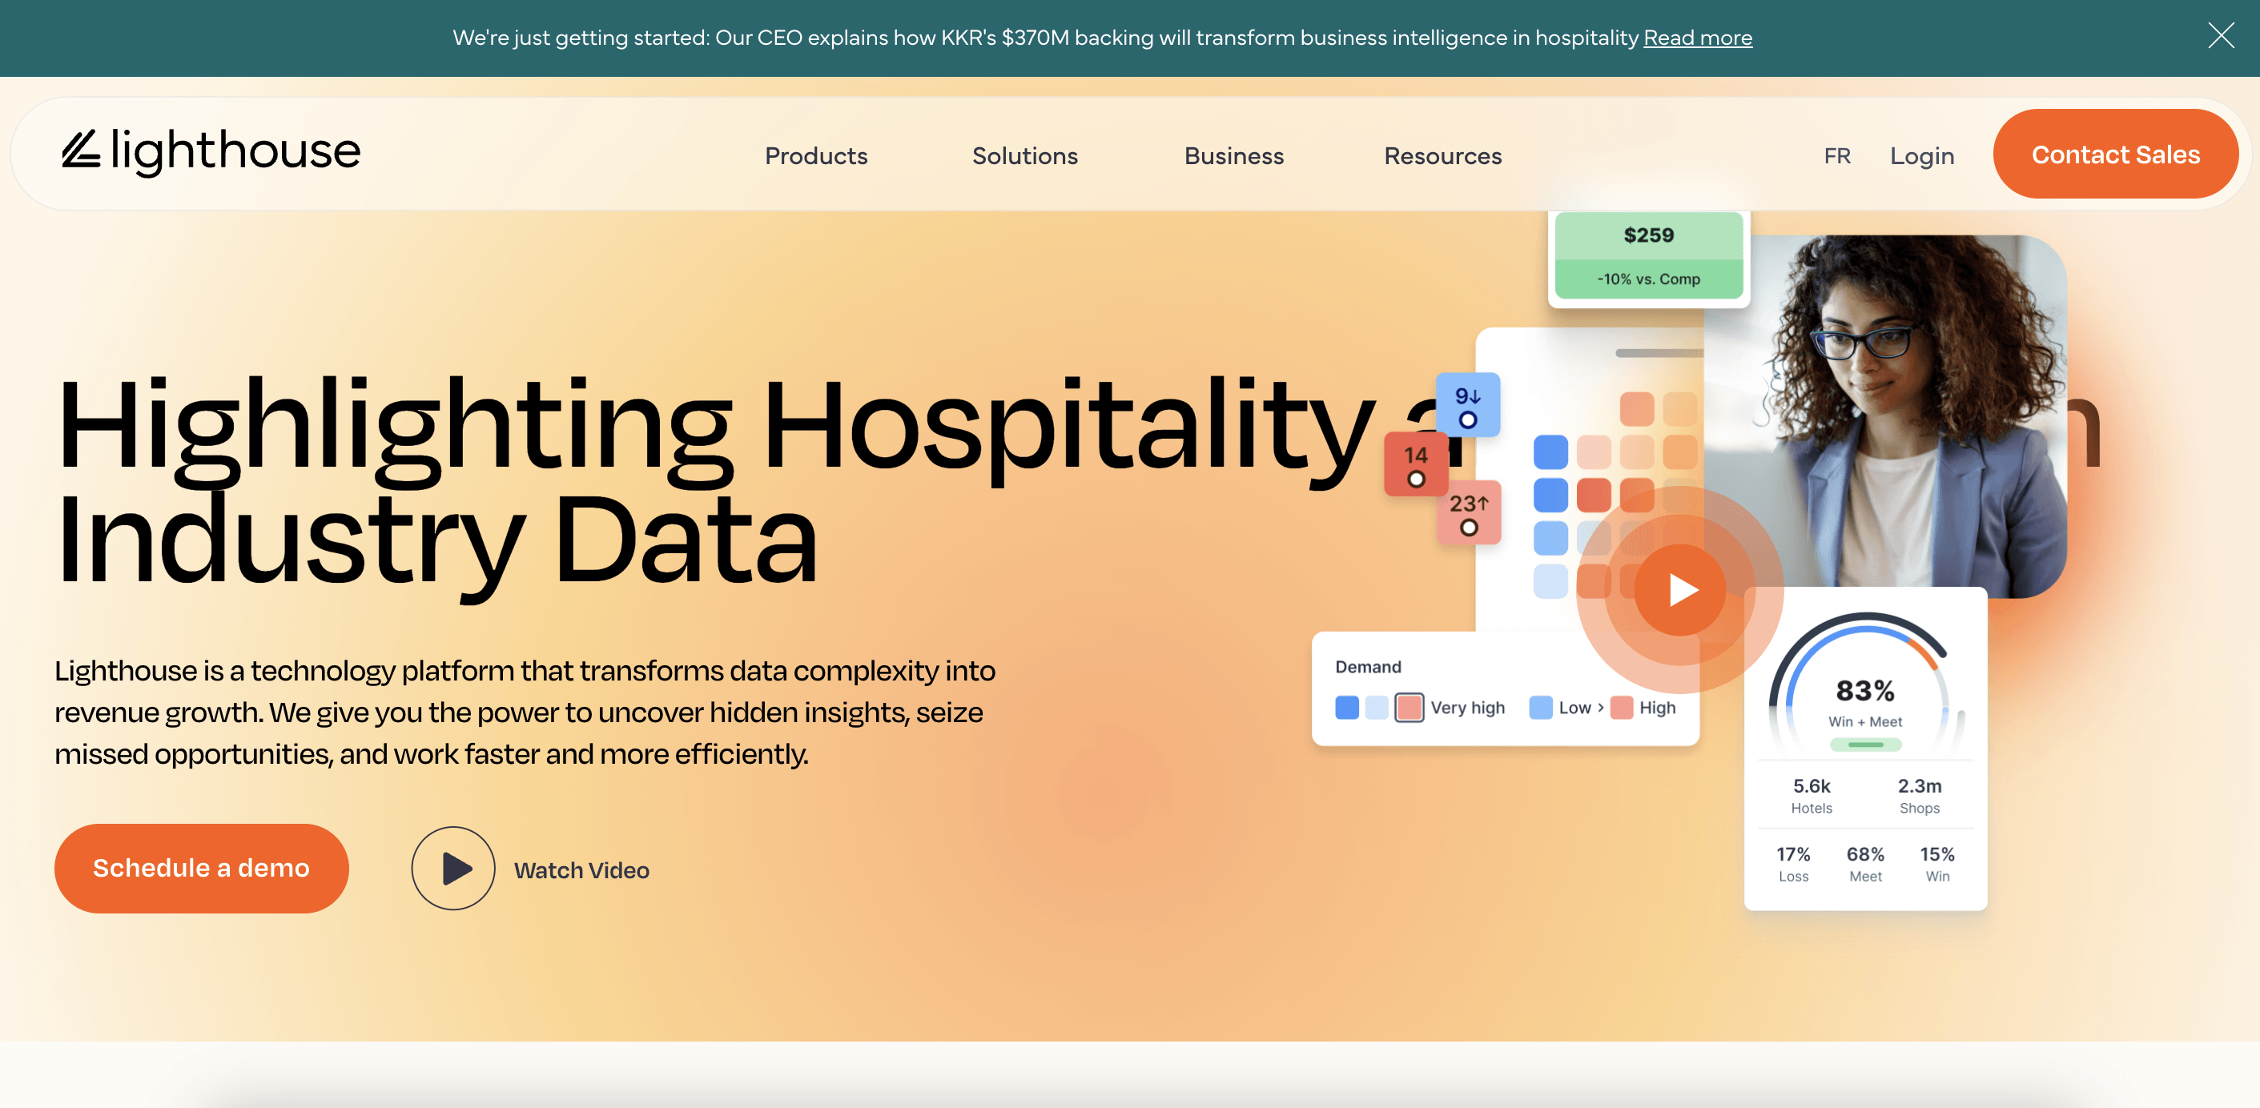This screenshot has width=2260, height=1108.
Task: Click the blue 9 down-arrow rank badge
Action: 1467,404
